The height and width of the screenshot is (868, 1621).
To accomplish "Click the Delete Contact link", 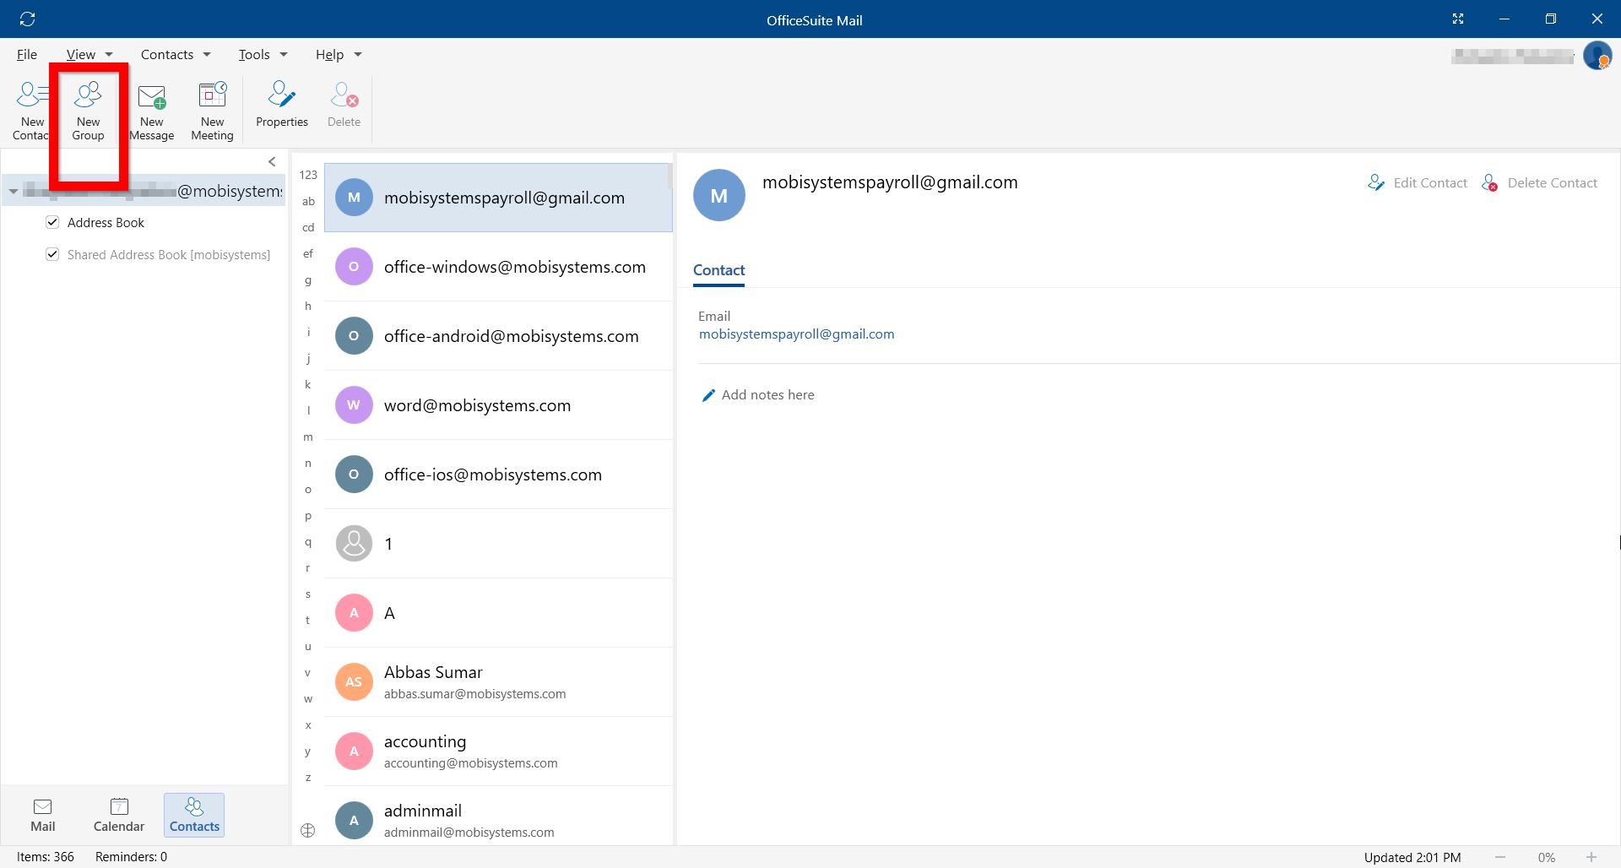I will 1553,182.
